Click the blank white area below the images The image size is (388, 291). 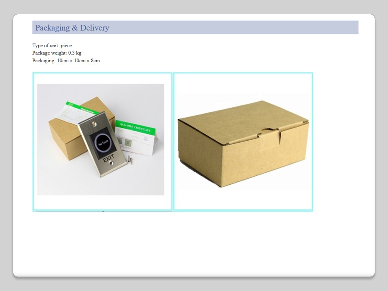coord(194,242)
